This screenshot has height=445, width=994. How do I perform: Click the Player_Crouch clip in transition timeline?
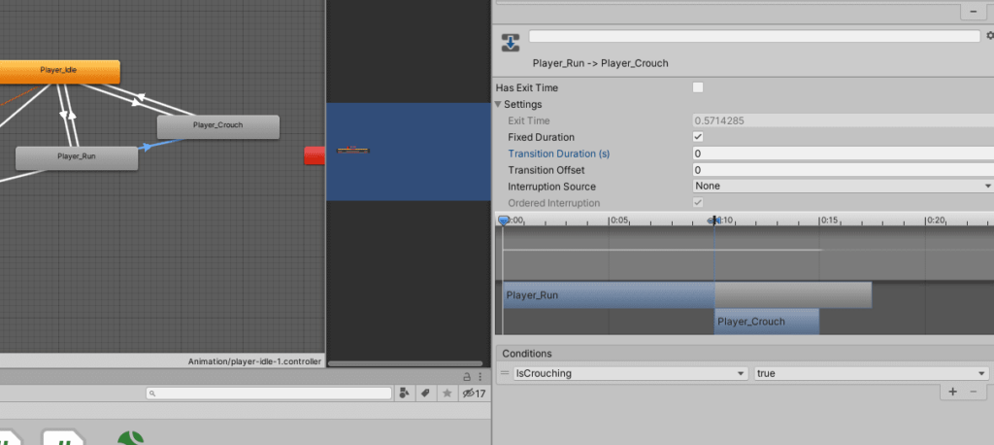click(x=766, y=322)
